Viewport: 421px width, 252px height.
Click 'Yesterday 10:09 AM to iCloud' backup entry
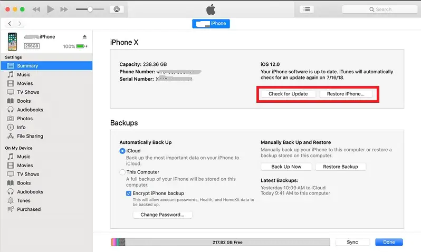point(293,188)
